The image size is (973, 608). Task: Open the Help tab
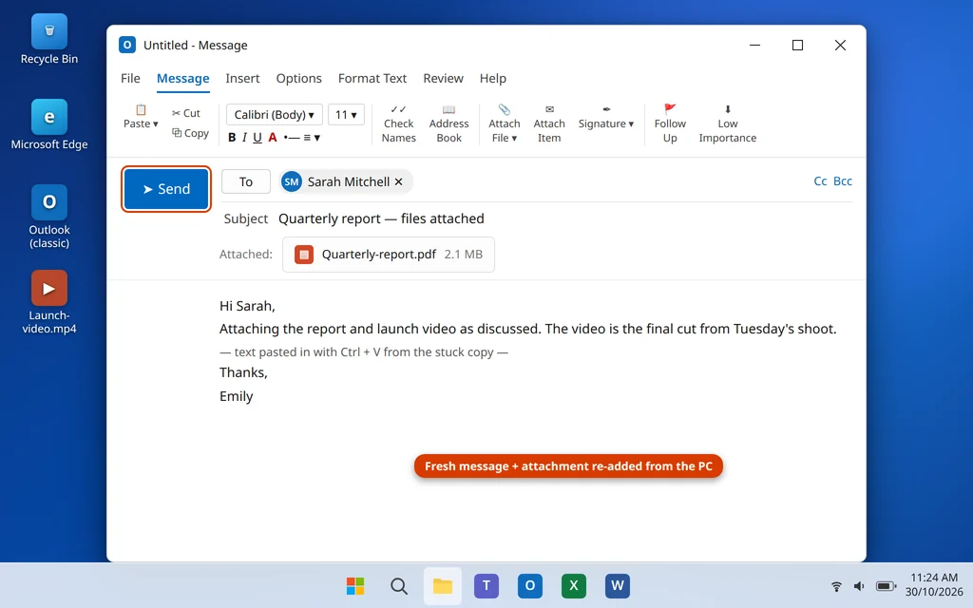point(493,78)
